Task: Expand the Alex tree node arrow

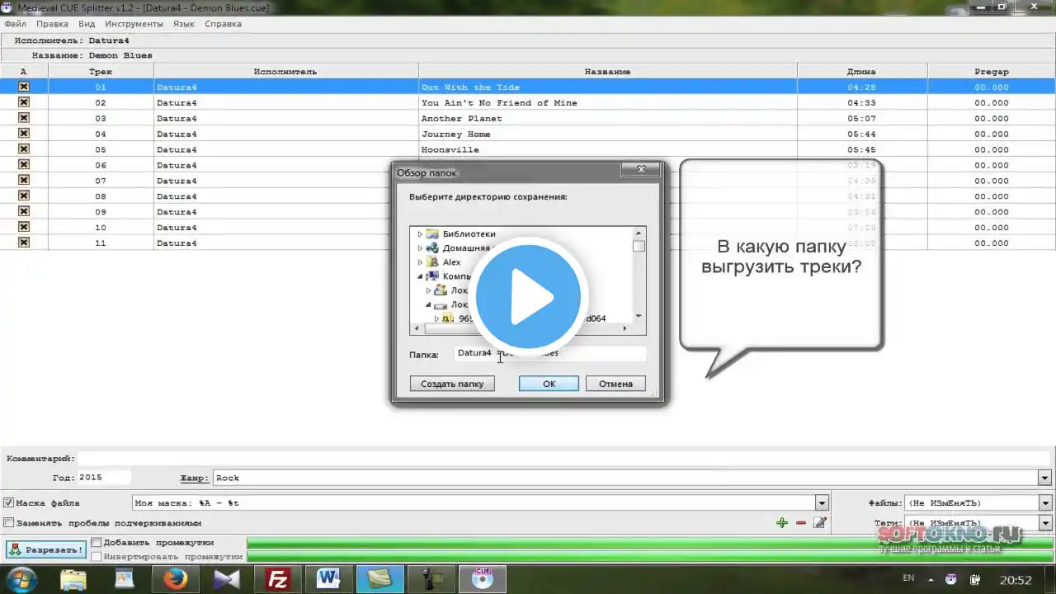Action: (420, 262)
